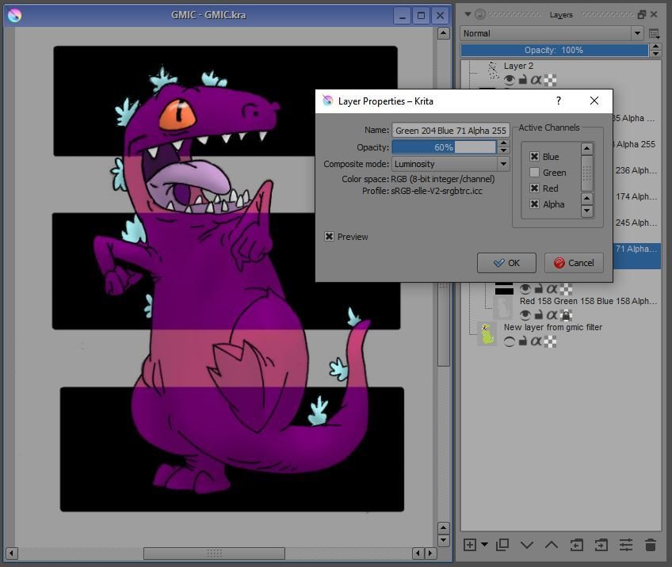
Task: Adjust the 60% Opacity slider in dialog
Action: 444,147
